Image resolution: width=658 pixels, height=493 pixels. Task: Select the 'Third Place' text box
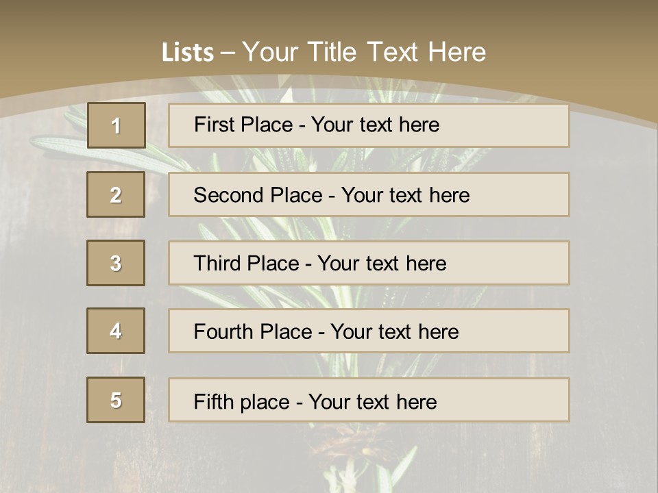369,263
